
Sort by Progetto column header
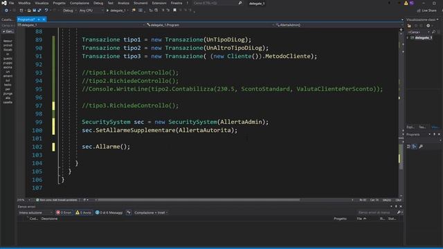tap(340, 219)
